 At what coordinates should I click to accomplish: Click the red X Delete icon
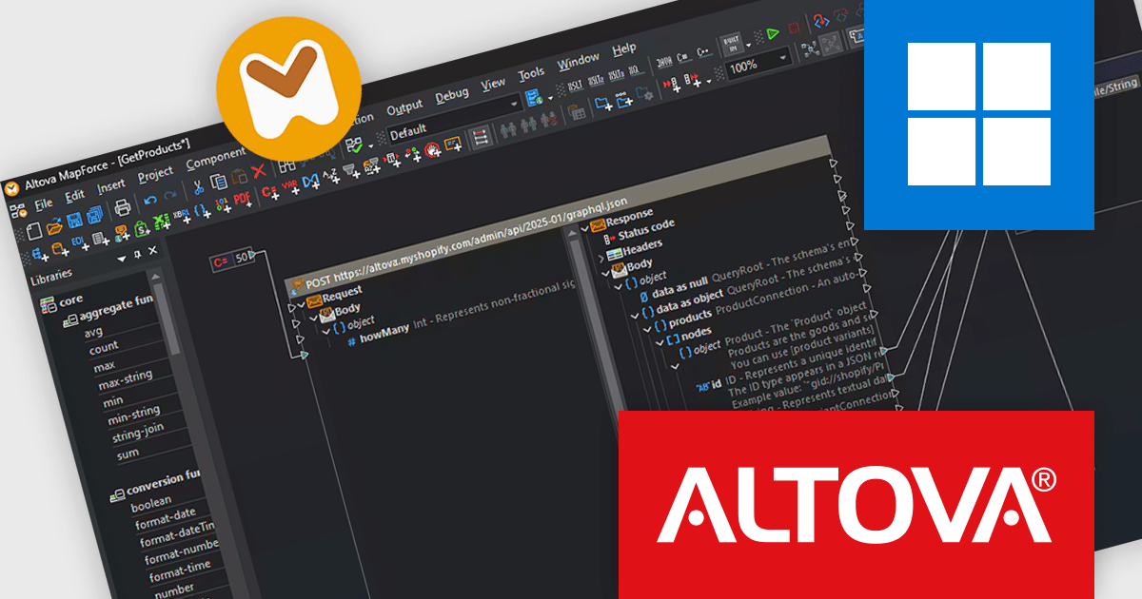259,171
